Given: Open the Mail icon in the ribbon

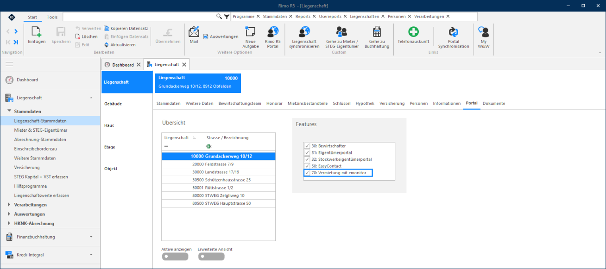Looking at the screenshot, I should [x=194, y=32].
